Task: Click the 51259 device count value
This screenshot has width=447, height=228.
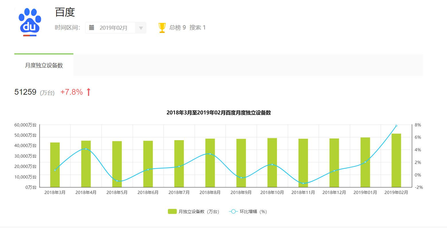Action: point(25,92)
